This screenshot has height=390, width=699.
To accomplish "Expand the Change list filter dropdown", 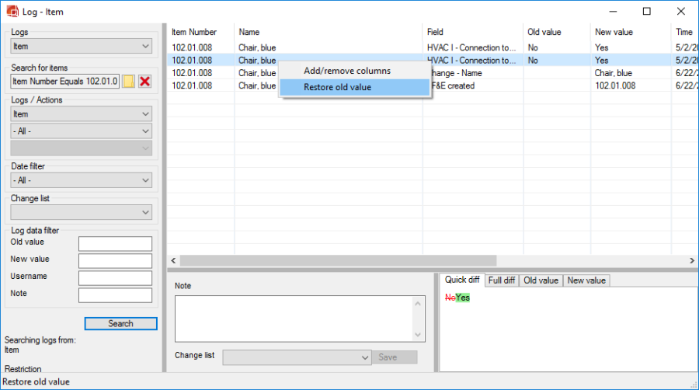I will [81, 212].
